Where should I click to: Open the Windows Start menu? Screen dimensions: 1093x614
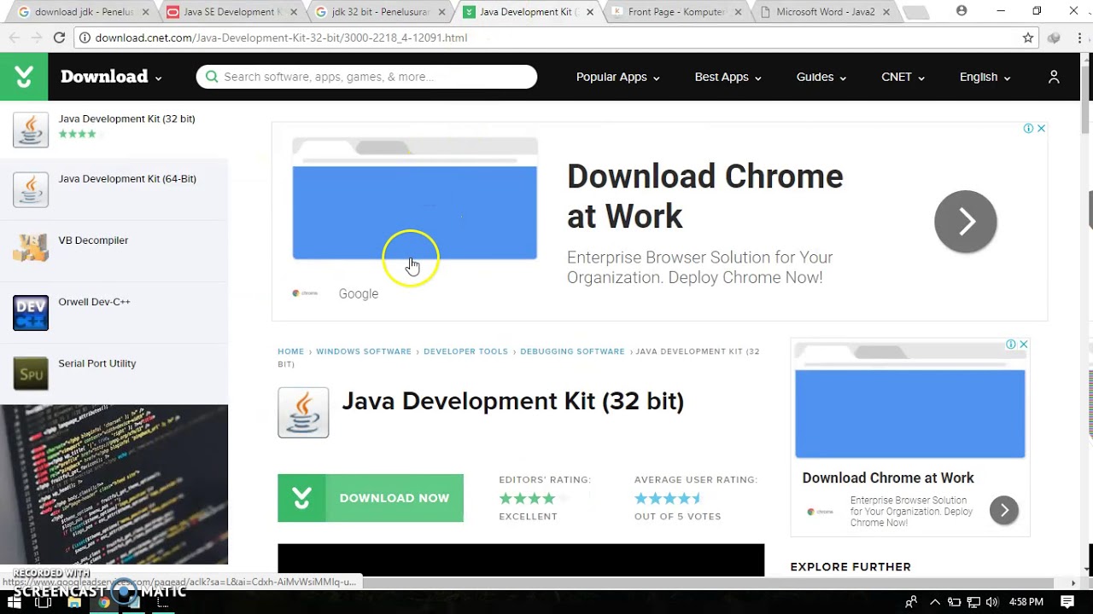point(14,602)
